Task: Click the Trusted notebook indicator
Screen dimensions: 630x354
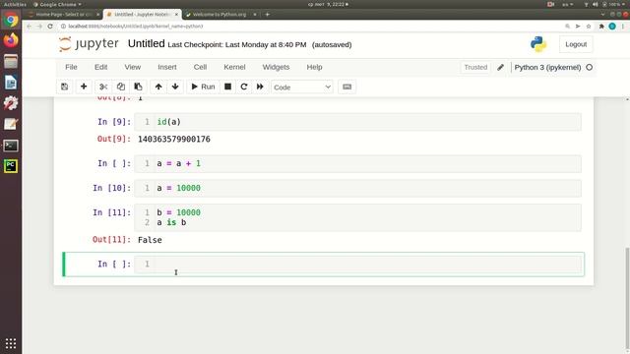Action: coord(475,68)
